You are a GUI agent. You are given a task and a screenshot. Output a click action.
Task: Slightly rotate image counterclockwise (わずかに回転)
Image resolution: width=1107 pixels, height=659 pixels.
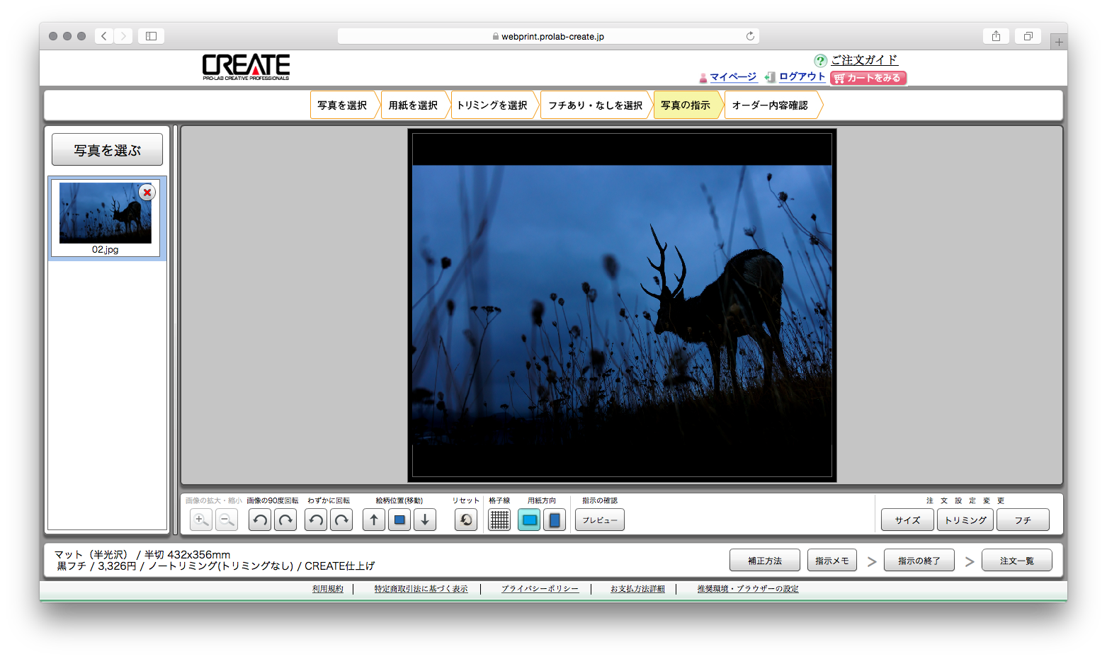point(316,520)
